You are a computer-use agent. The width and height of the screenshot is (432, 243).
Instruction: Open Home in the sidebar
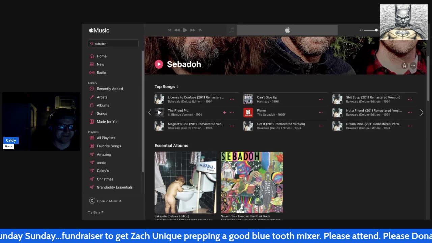pos(102,56)
